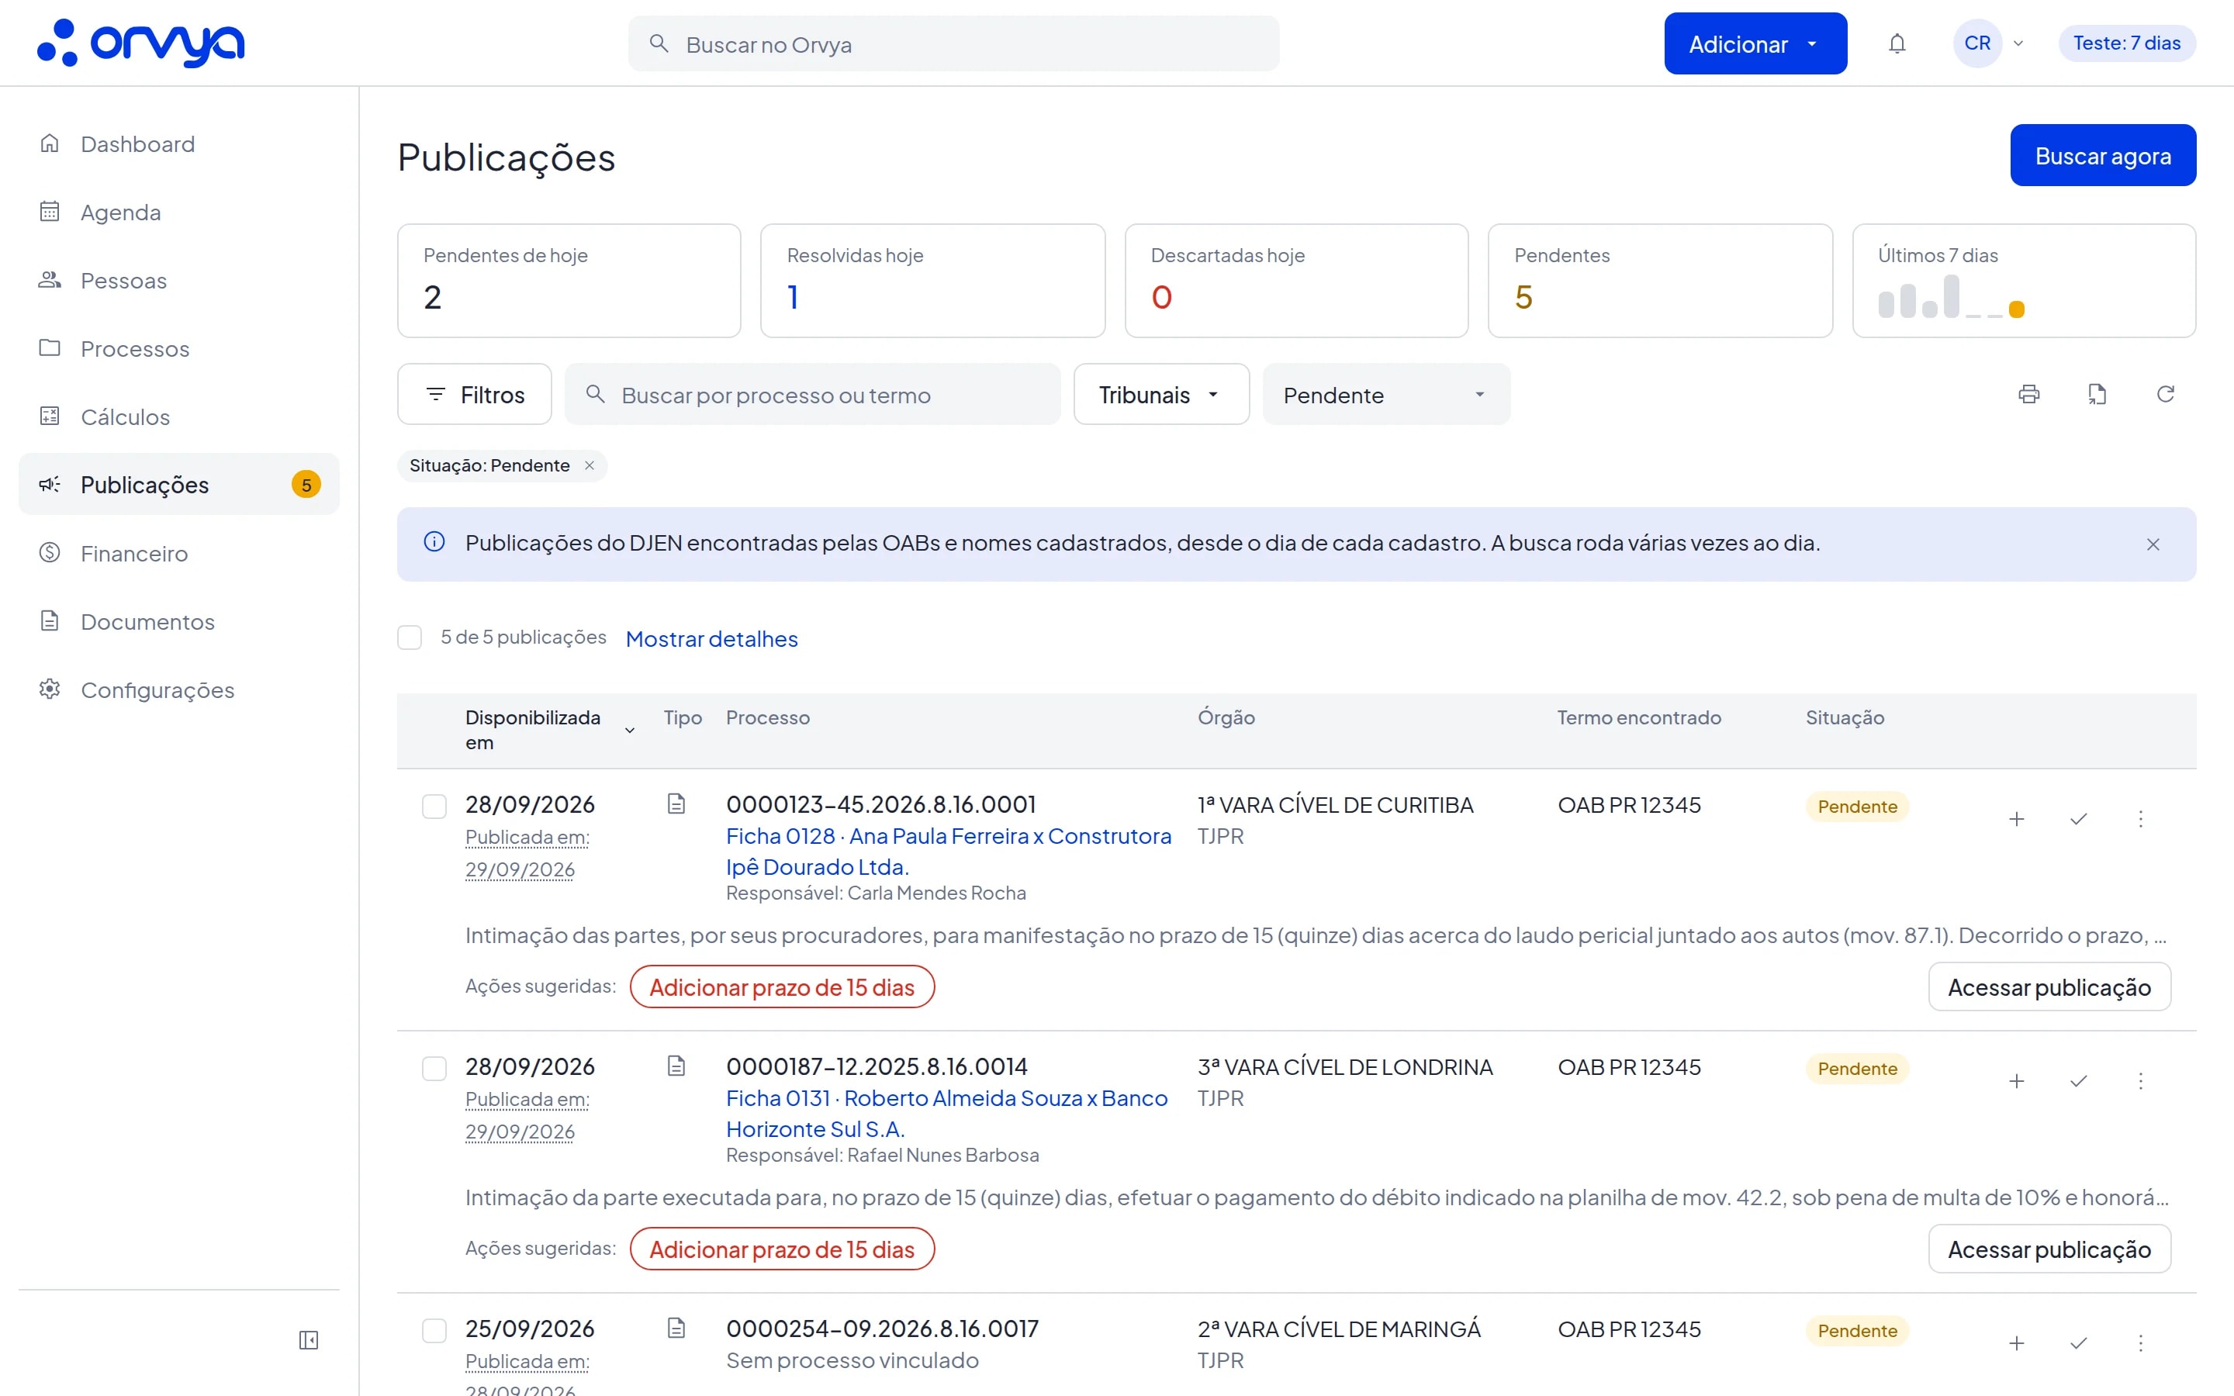Mark process 0000187-12.2025.8.16.0014 as resolved checkmark

2079,1081
